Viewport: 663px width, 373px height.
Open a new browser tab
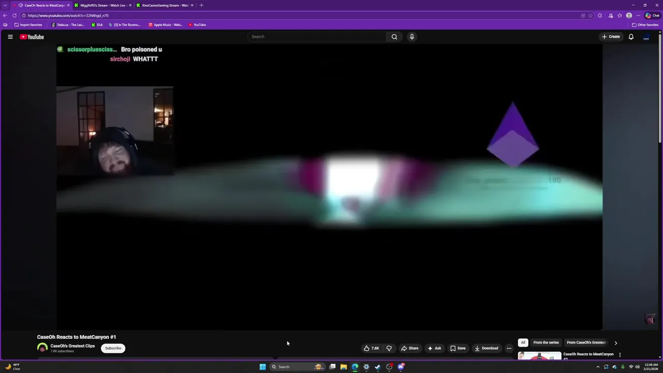[x=201, y=5]
